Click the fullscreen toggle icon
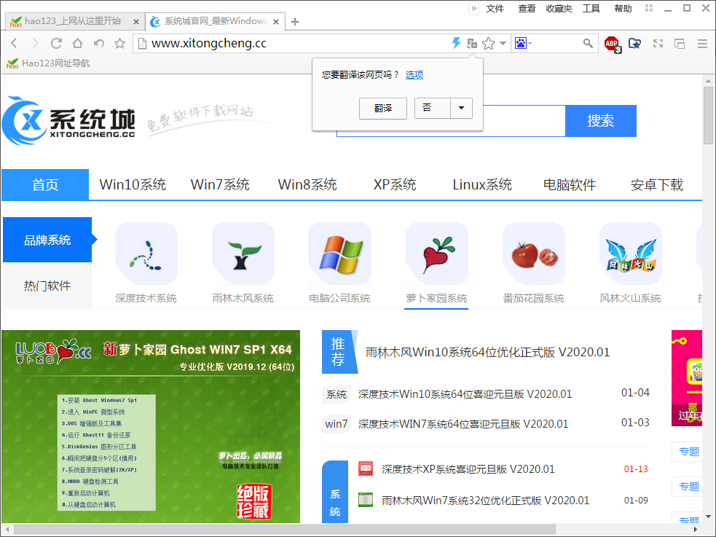The width and height of the screenshot is (716, 537). pyautogui.click(x=658, y=44)
